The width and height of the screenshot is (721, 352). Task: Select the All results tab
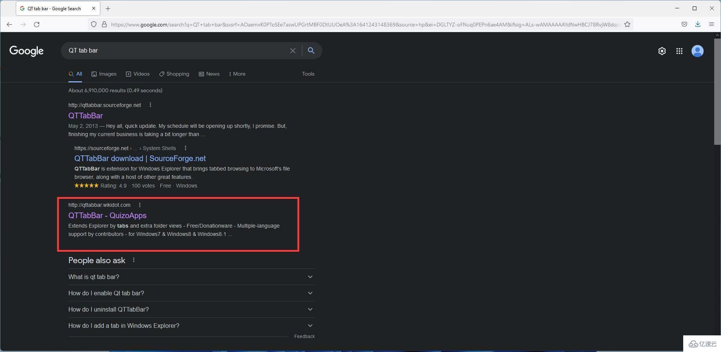tap(76, 74)
